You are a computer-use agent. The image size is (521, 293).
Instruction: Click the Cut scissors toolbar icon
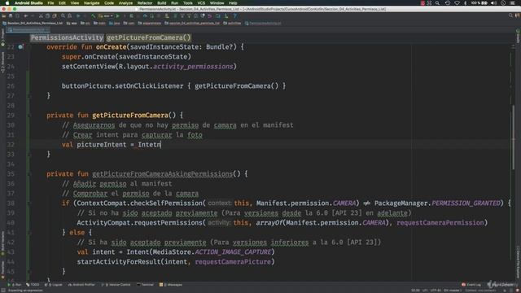[41, 15]
